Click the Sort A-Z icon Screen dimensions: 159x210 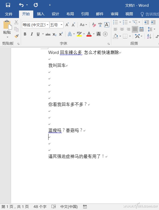[x=149, y=36]
